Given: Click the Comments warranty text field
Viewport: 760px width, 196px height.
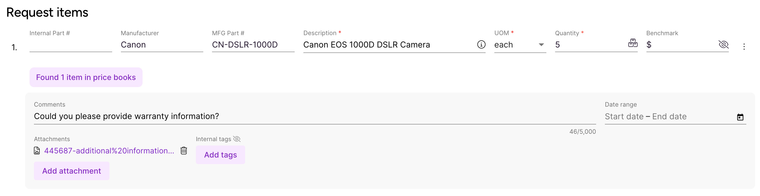Looking at the screenshot, I should (315, 116).
